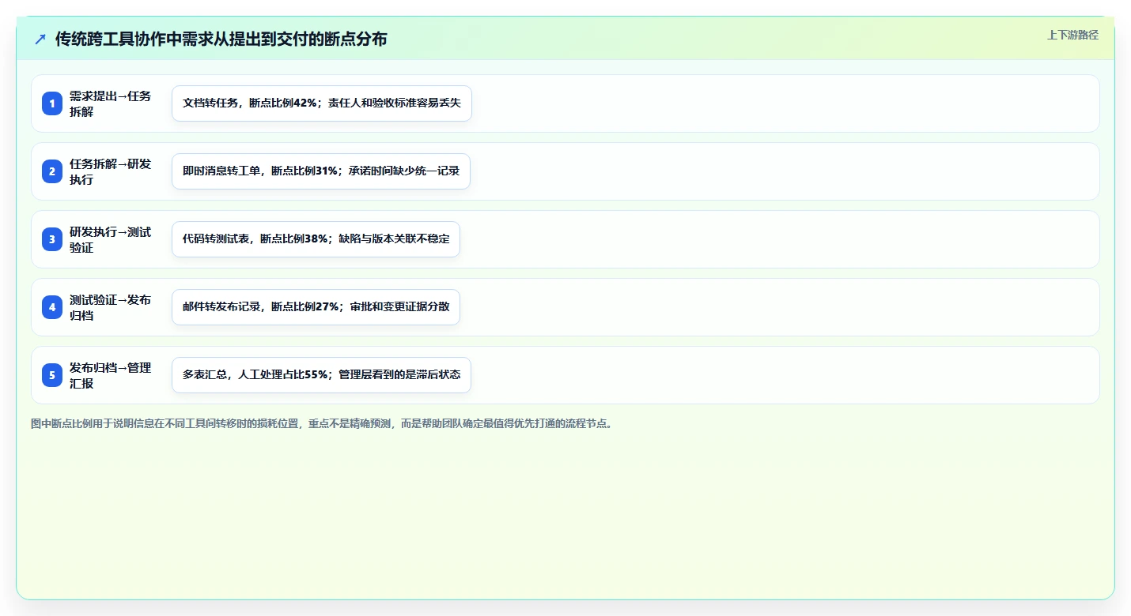Click the 上下游路径 label
The width and height of the screenshot is (1131, 616).
point(1072,35)
